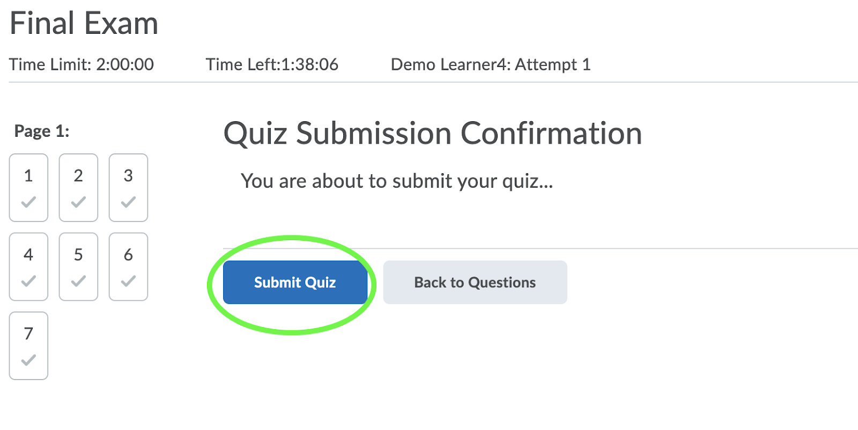858x430 pixels.
Task: Click the Demo Learner4 Attempt 1 label
Action: pos(491,64)
